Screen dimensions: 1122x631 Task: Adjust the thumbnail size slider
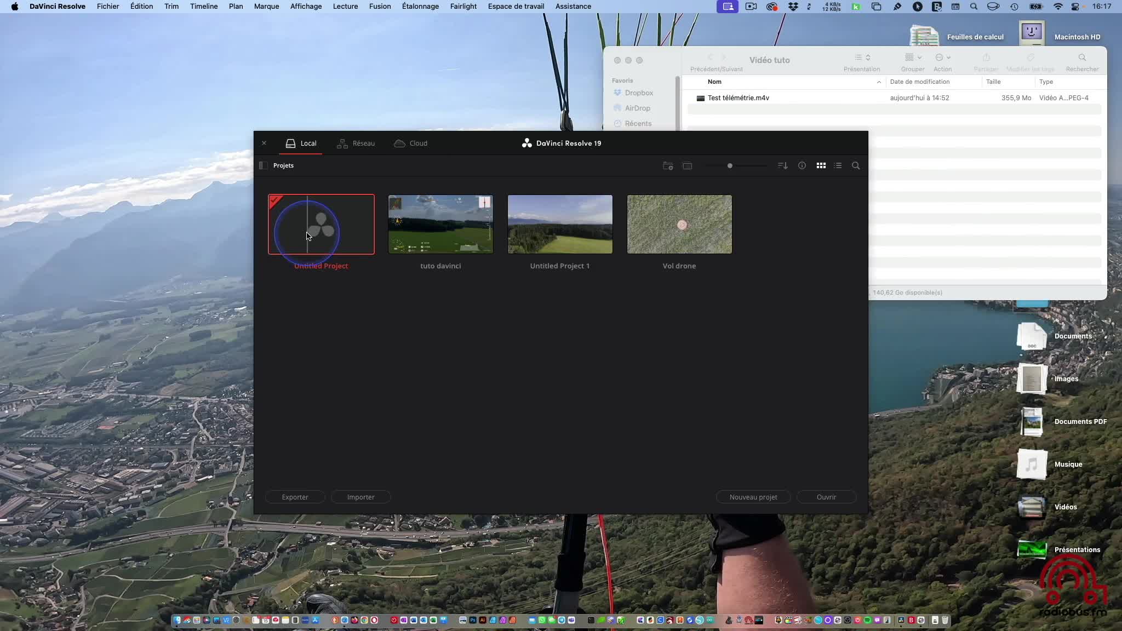tap(730, 165)
